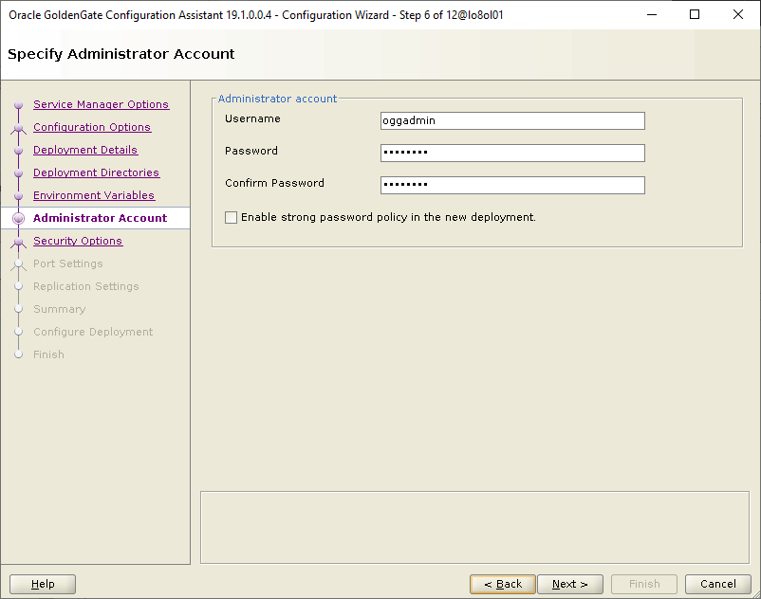The width and height of the screenshot is (761, 599).
Task: Open Help for this wizard
Action: (x=43, y=584)
